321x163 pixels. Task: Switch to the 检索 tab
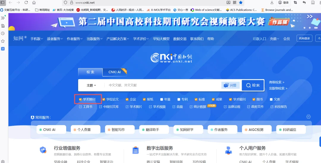[90, 72]
